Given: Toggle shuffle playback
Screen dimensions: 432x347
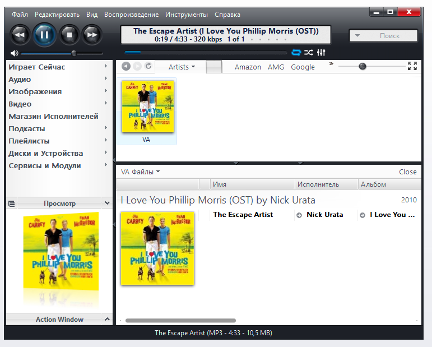Looking at the screenshot, I should pyautogui.click(x=309, y=52).
